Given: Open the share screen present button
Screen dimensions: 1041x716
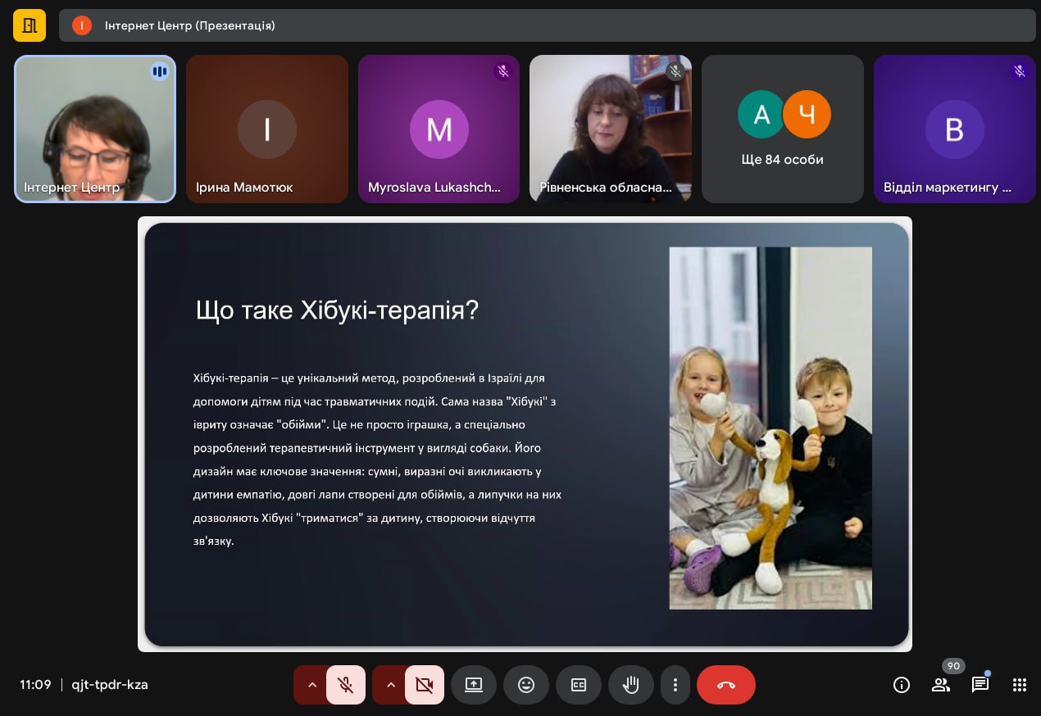Looking at the screenshot, I should 474,685.
